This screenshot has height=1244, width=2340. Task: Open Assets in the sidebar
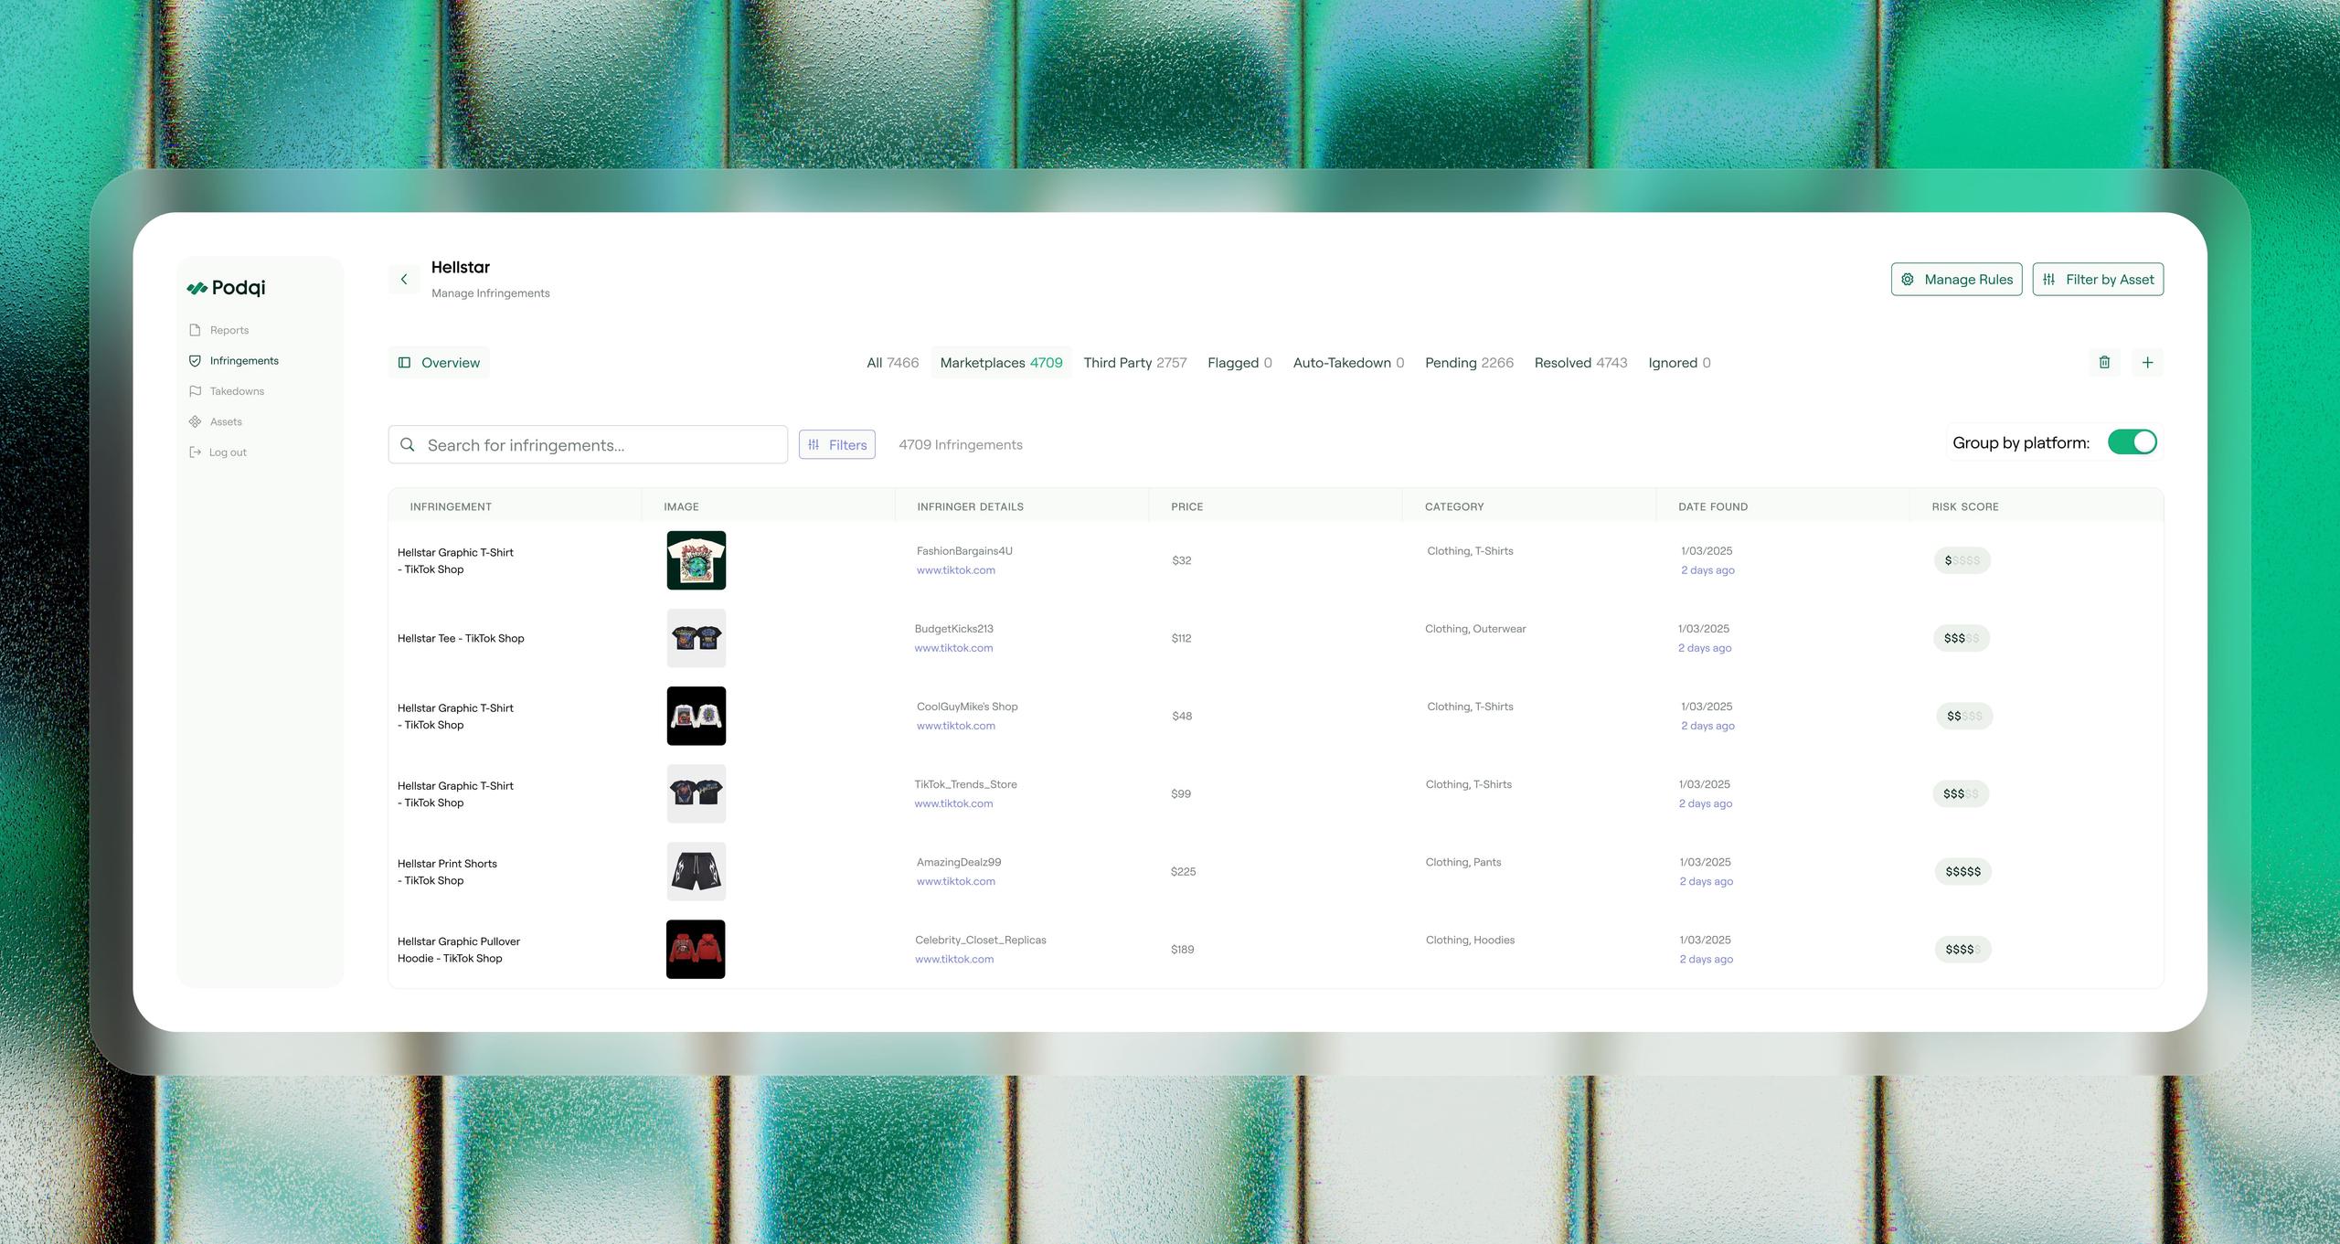click(225, 421)
